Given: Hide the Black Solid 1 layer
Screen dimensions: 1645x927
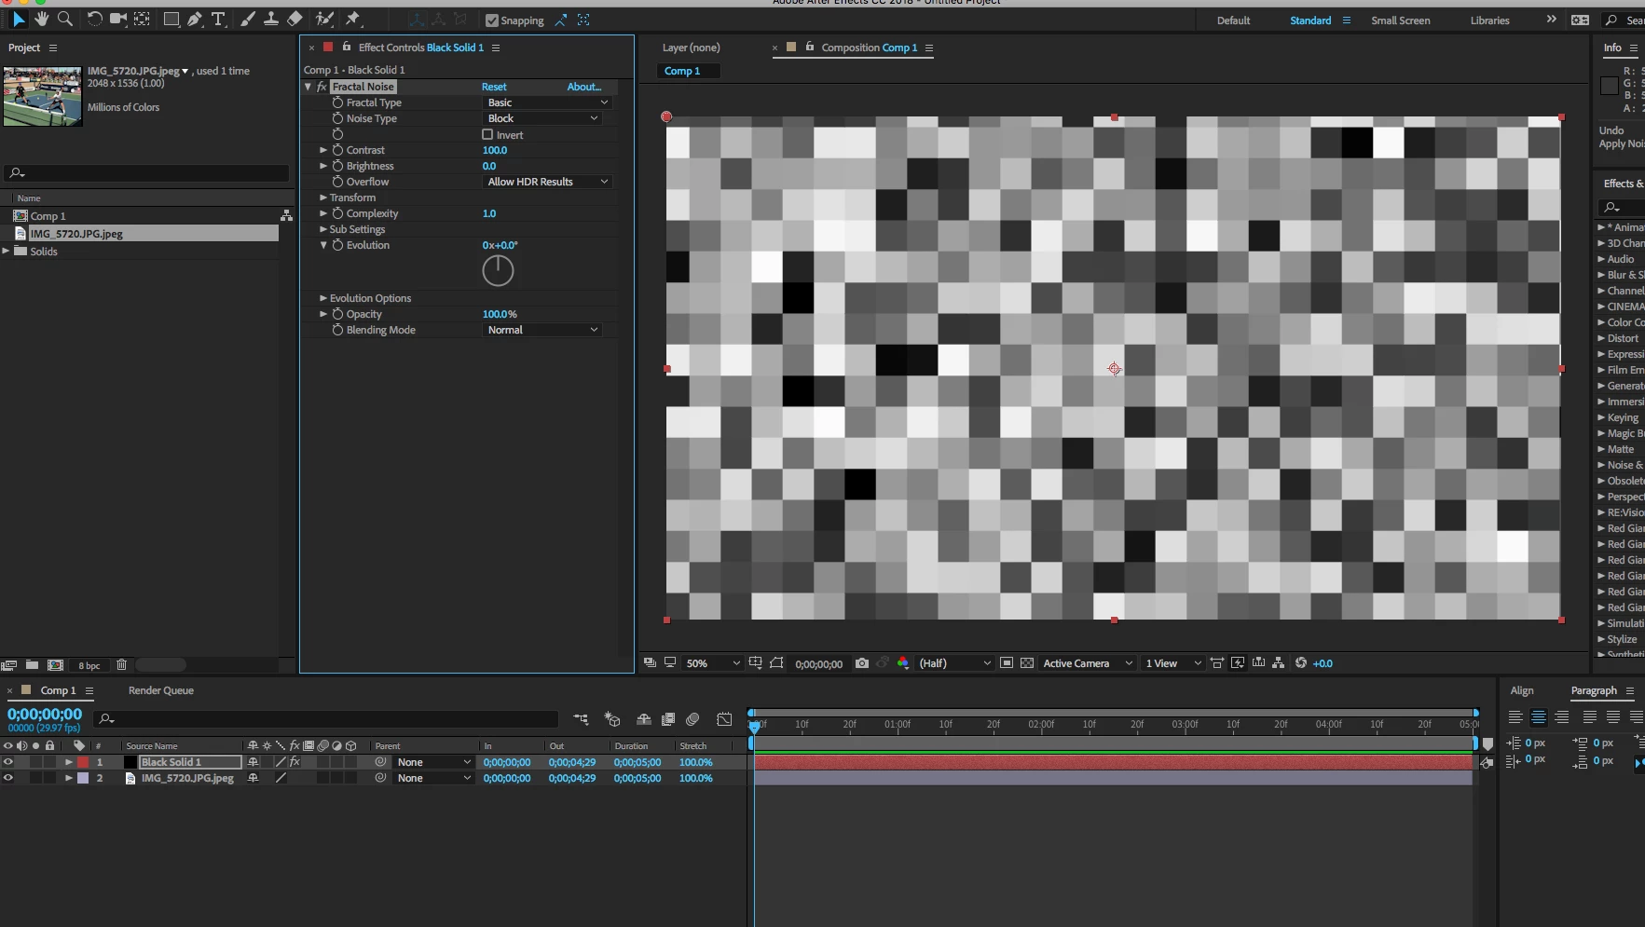Looking at the screenshot, I should coord(8,762).
